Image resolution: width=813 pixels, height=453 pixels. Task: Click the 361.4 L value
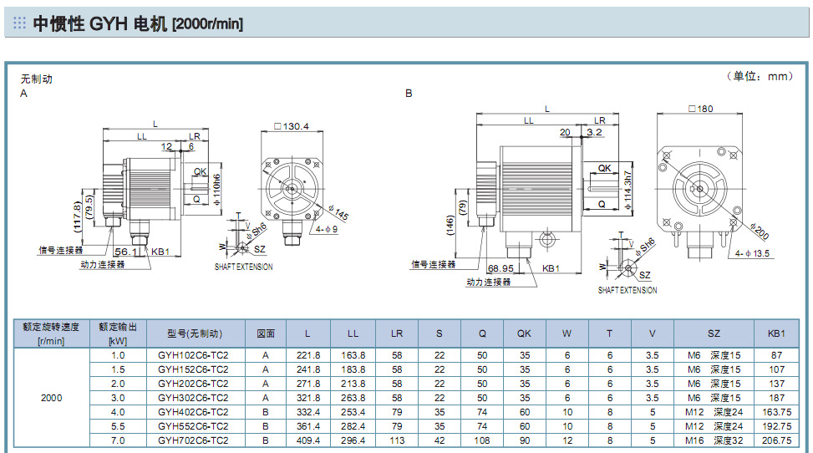click(x=308, y=426)
